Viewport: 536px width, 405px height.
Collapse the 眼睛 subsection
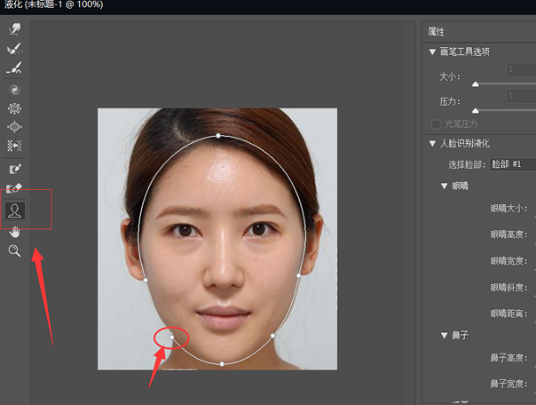tap(445, 187)
